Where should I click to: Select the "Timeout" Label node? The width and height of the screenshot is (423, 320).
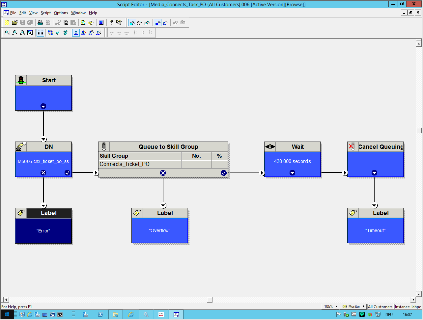pyautogui.click(x=376, y=226)
